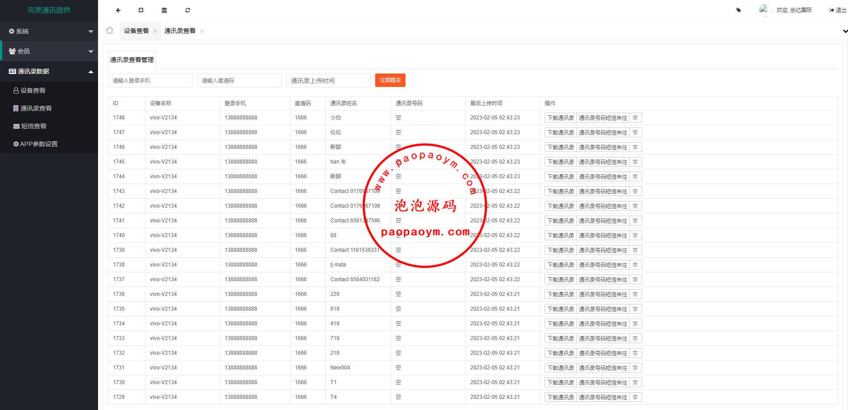
Task: Click the user avatar image
Action: coord(763,9)
